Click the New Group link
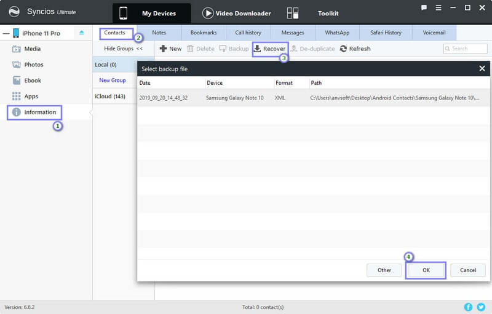 pos(113,80)
